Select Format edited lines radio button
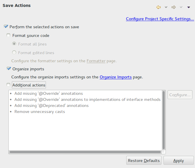195x168 pixels. point(14,53)
